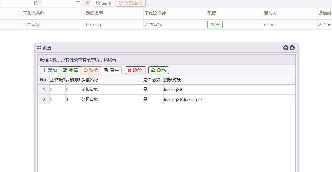Click the 查询 search button

103,3
